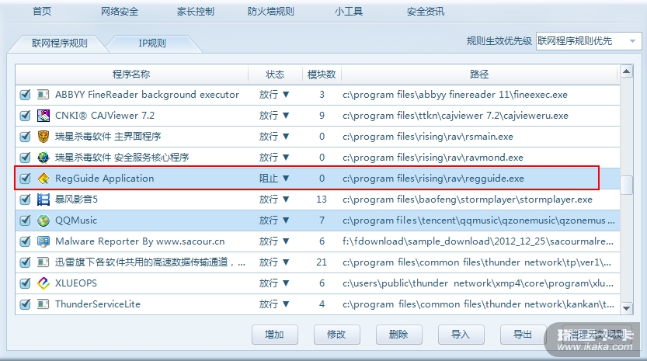Open the 防火墙规则 menu
This screenshot has height=361, width=647.
270,11
